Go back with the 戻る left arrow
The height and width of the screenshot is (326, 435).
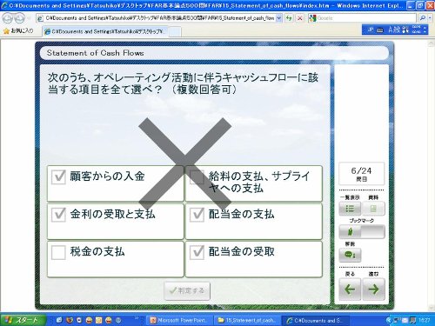tap(350, 289)
